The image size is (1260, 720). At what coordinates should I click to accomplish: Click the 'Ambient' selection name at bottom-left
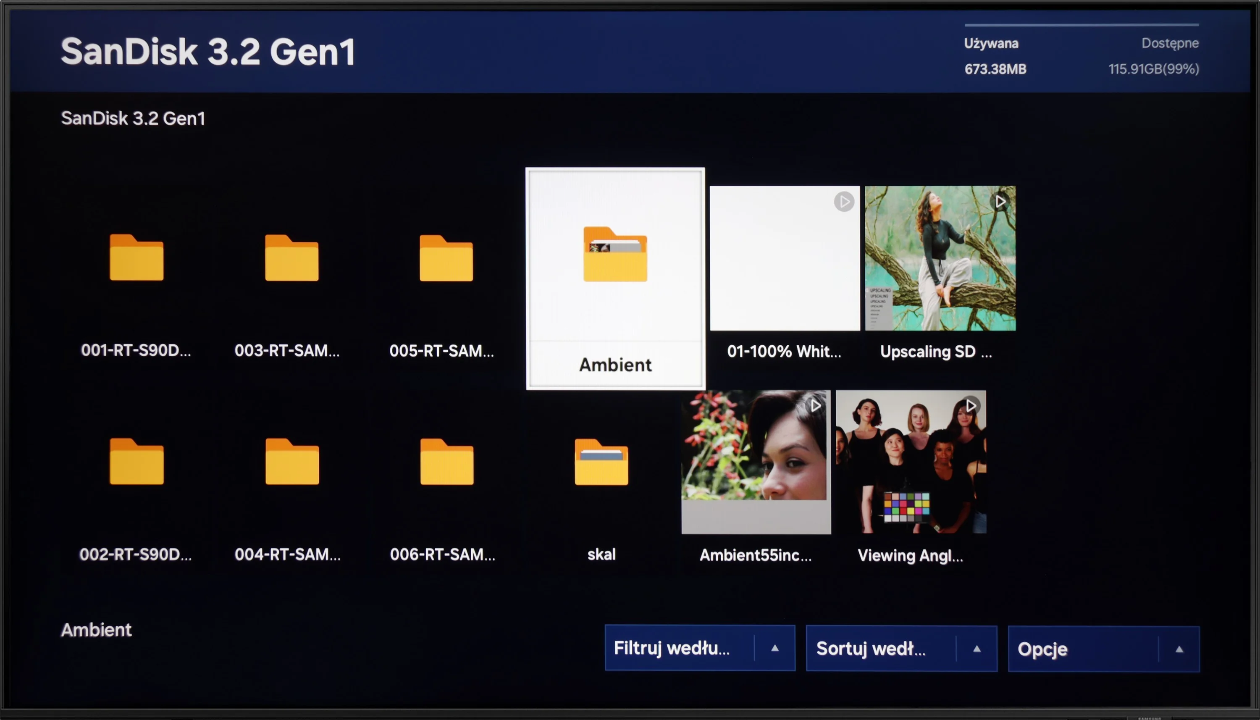(97, 630)
